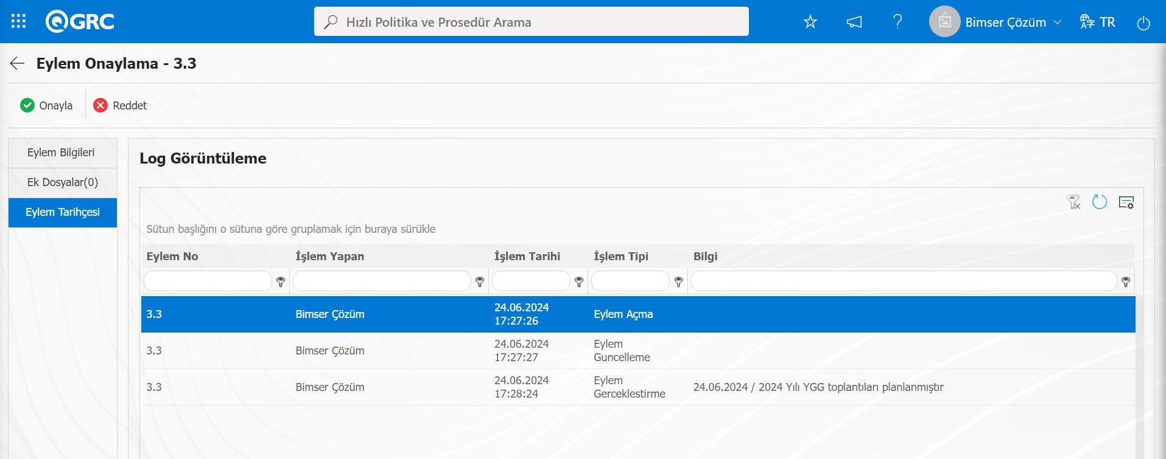Open İşlem Tarihi filter options icon
The height and width of the screenshot is (459, 1166).
click(x=579, y=281)
